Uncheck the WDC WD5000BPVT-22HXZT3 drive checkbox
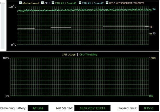The image size is (160, 112). (107, 3)
